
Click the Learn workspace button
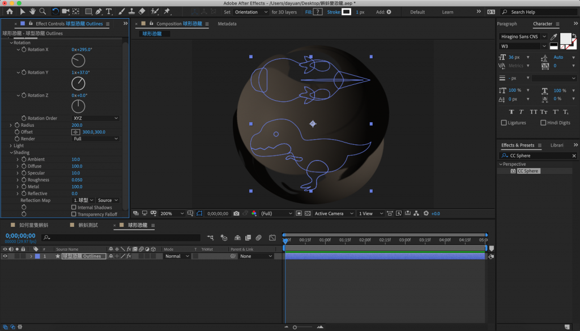click(x=447, y=12)
